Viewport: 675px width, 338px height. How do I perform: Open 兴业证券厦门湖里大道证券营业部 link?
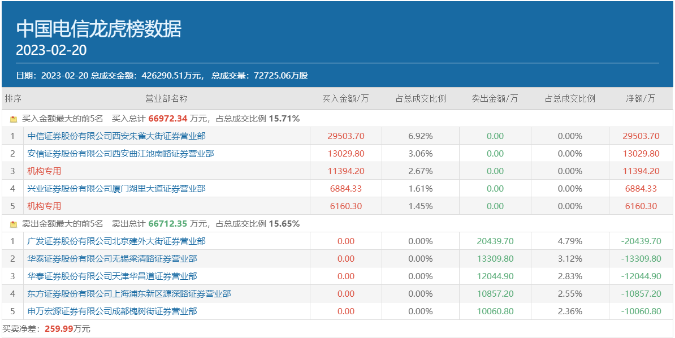point(116,189)
